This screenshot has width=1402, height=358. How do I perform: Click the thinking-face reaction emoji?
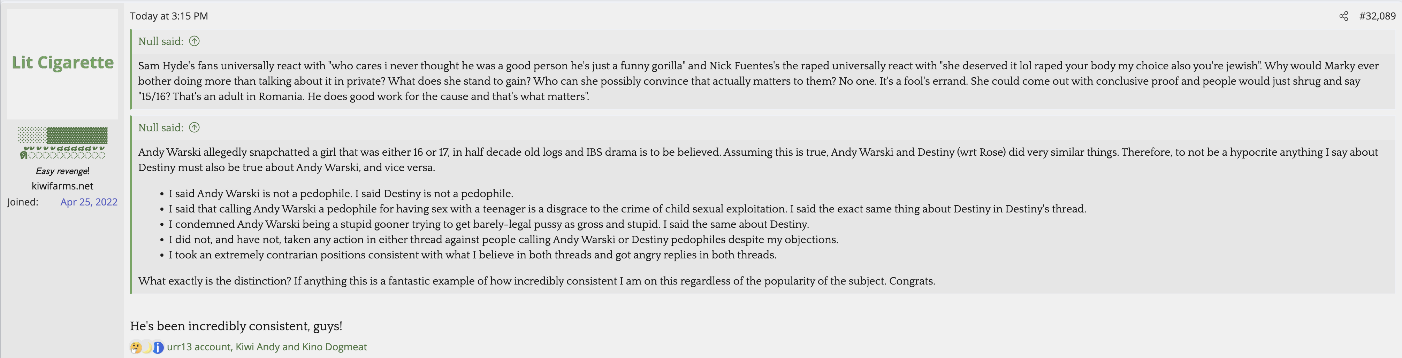tap(136, 347)
